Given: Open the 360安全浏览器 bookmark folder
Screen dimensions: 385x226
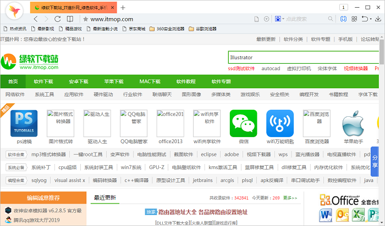Looking at the screenshot, I should click(167, 29).
